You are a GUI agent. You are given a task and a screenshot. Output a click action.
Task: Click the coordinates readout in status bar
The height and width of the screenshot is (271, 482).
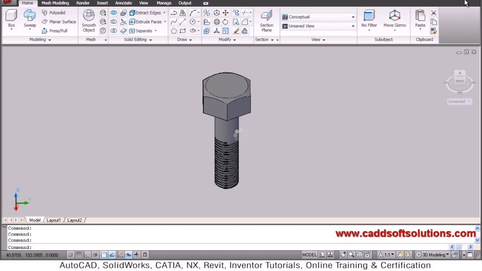pyautogui.click(x=32, y=255)
